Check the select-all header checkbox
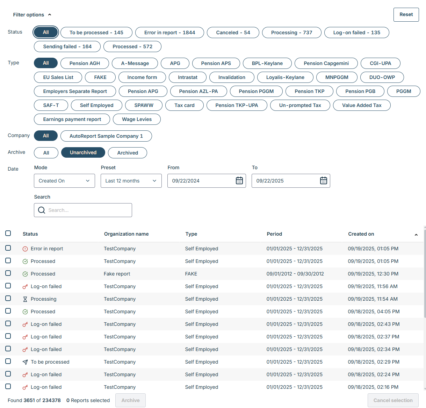 point(8,233)
